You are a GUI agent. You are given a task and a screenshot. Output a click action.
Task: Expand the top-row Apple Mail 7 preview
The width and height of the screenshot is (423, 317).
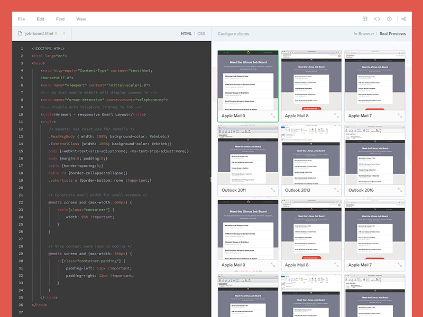coord(400,116)
